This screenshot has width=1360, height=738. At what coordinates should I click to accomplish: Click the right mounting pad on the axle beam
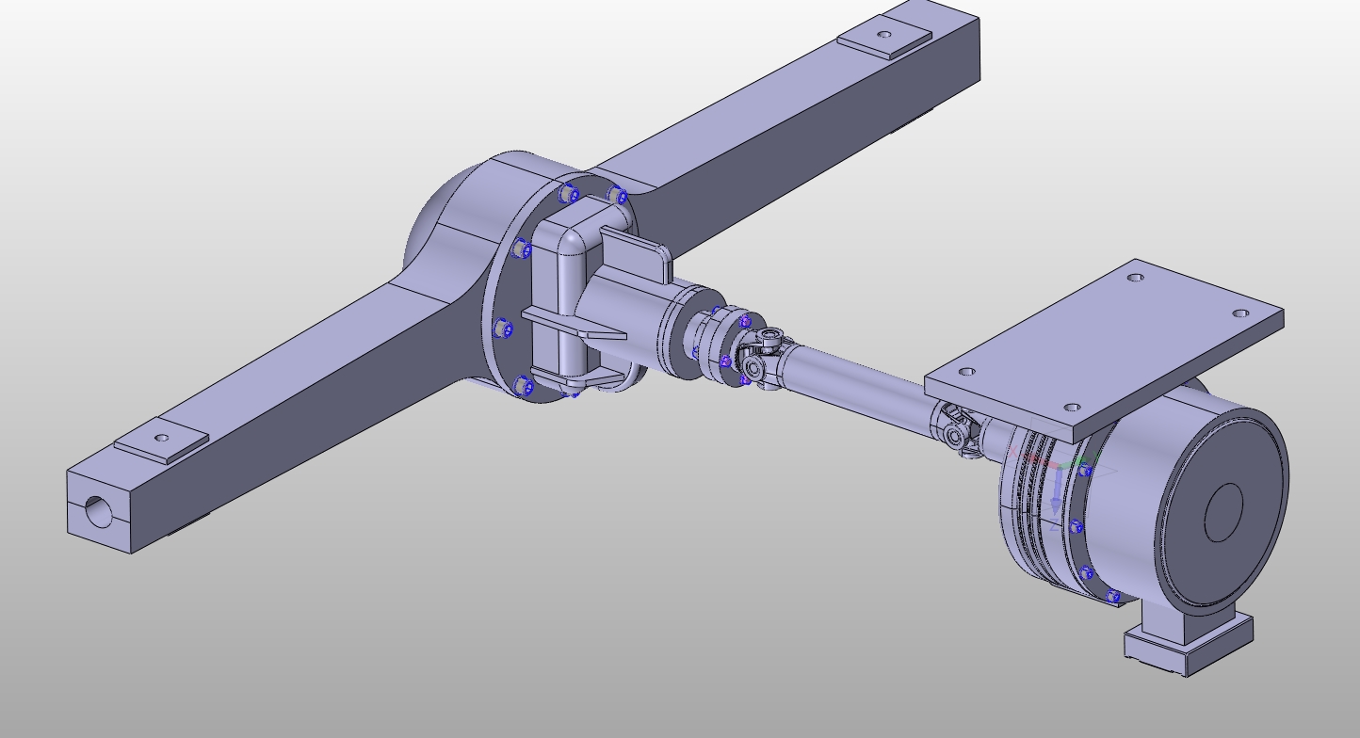[x=883, y=37]
